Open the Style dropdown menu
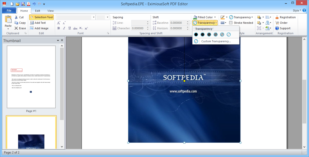This screenshot has width=309, height=157. point(297,10)
